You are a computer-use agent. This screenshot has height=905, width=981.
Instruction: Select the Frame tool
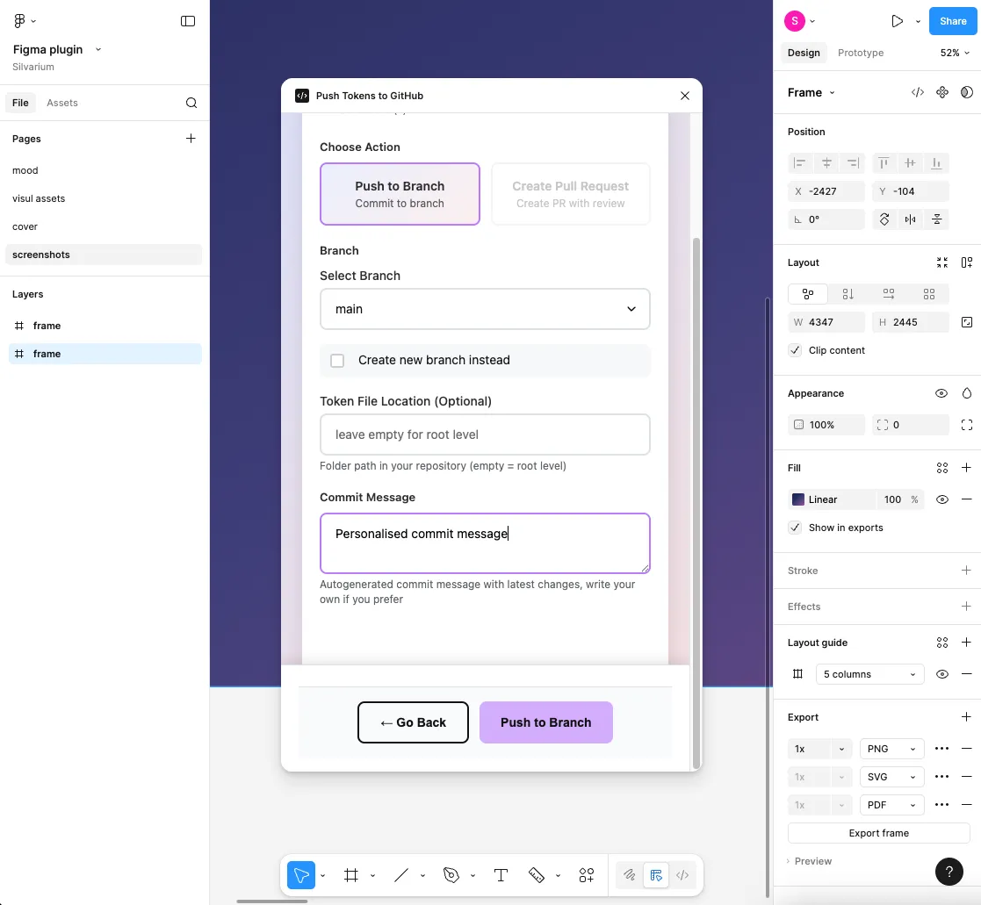[x=350, y=875]
